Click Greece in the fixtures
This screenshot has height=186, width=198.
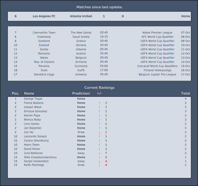[81, 41]
